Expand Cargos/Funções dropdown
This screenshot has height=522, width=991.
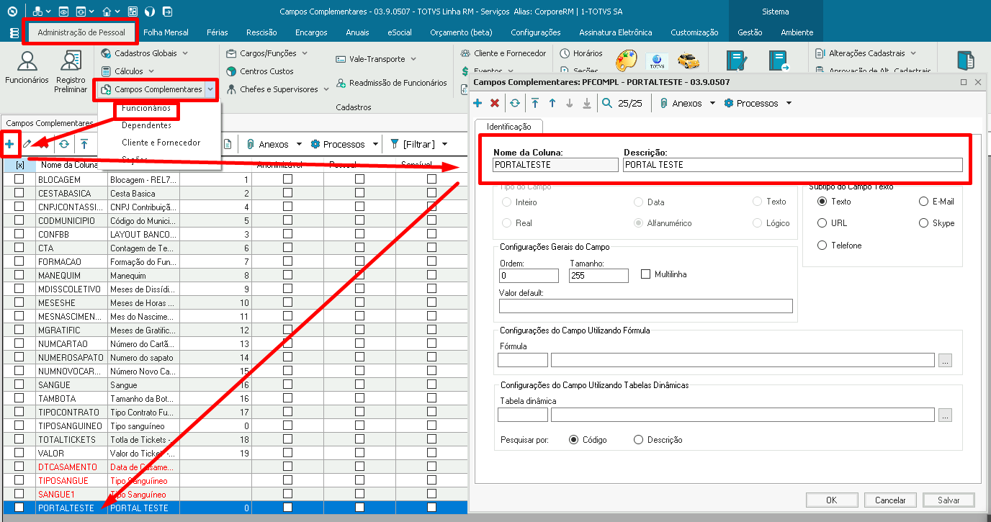coord(305,53)
